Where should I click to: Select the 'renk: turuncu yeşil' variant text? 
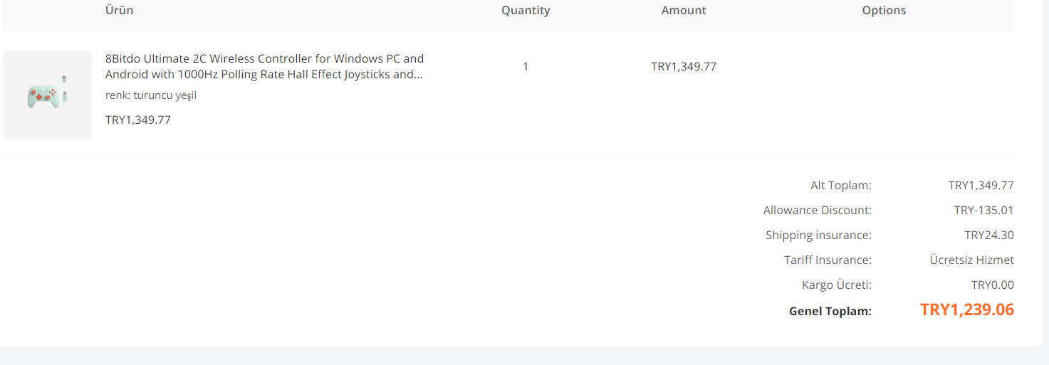[151, 95]
